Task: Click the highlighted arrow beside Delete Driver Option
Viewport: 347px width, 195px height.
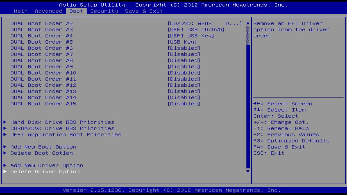Action: coord(5,171)
